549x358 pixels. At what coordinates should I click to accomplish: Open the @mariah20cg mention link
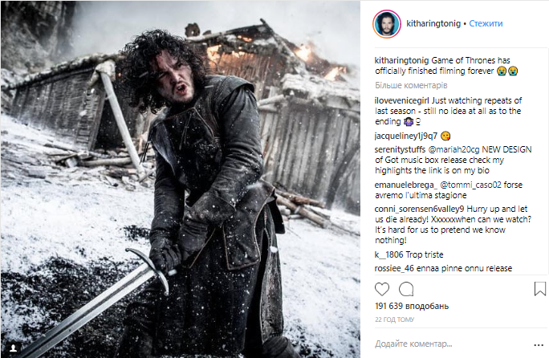453,149
